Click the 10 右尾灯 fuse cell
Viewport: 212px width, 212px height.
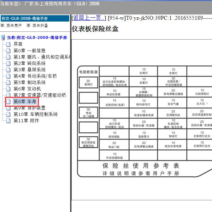click(143, 71)
